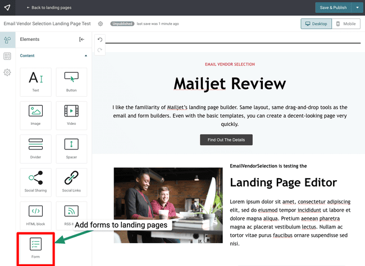The width and height of the screenshot is (365, 266).
Task: Click the Mailjet paper plane logo
Action: point(7,8)
